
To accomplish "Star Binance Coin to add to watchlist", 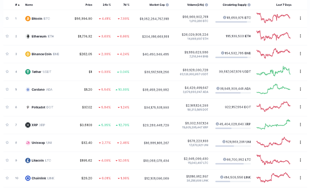I will (x=7, y=54).
